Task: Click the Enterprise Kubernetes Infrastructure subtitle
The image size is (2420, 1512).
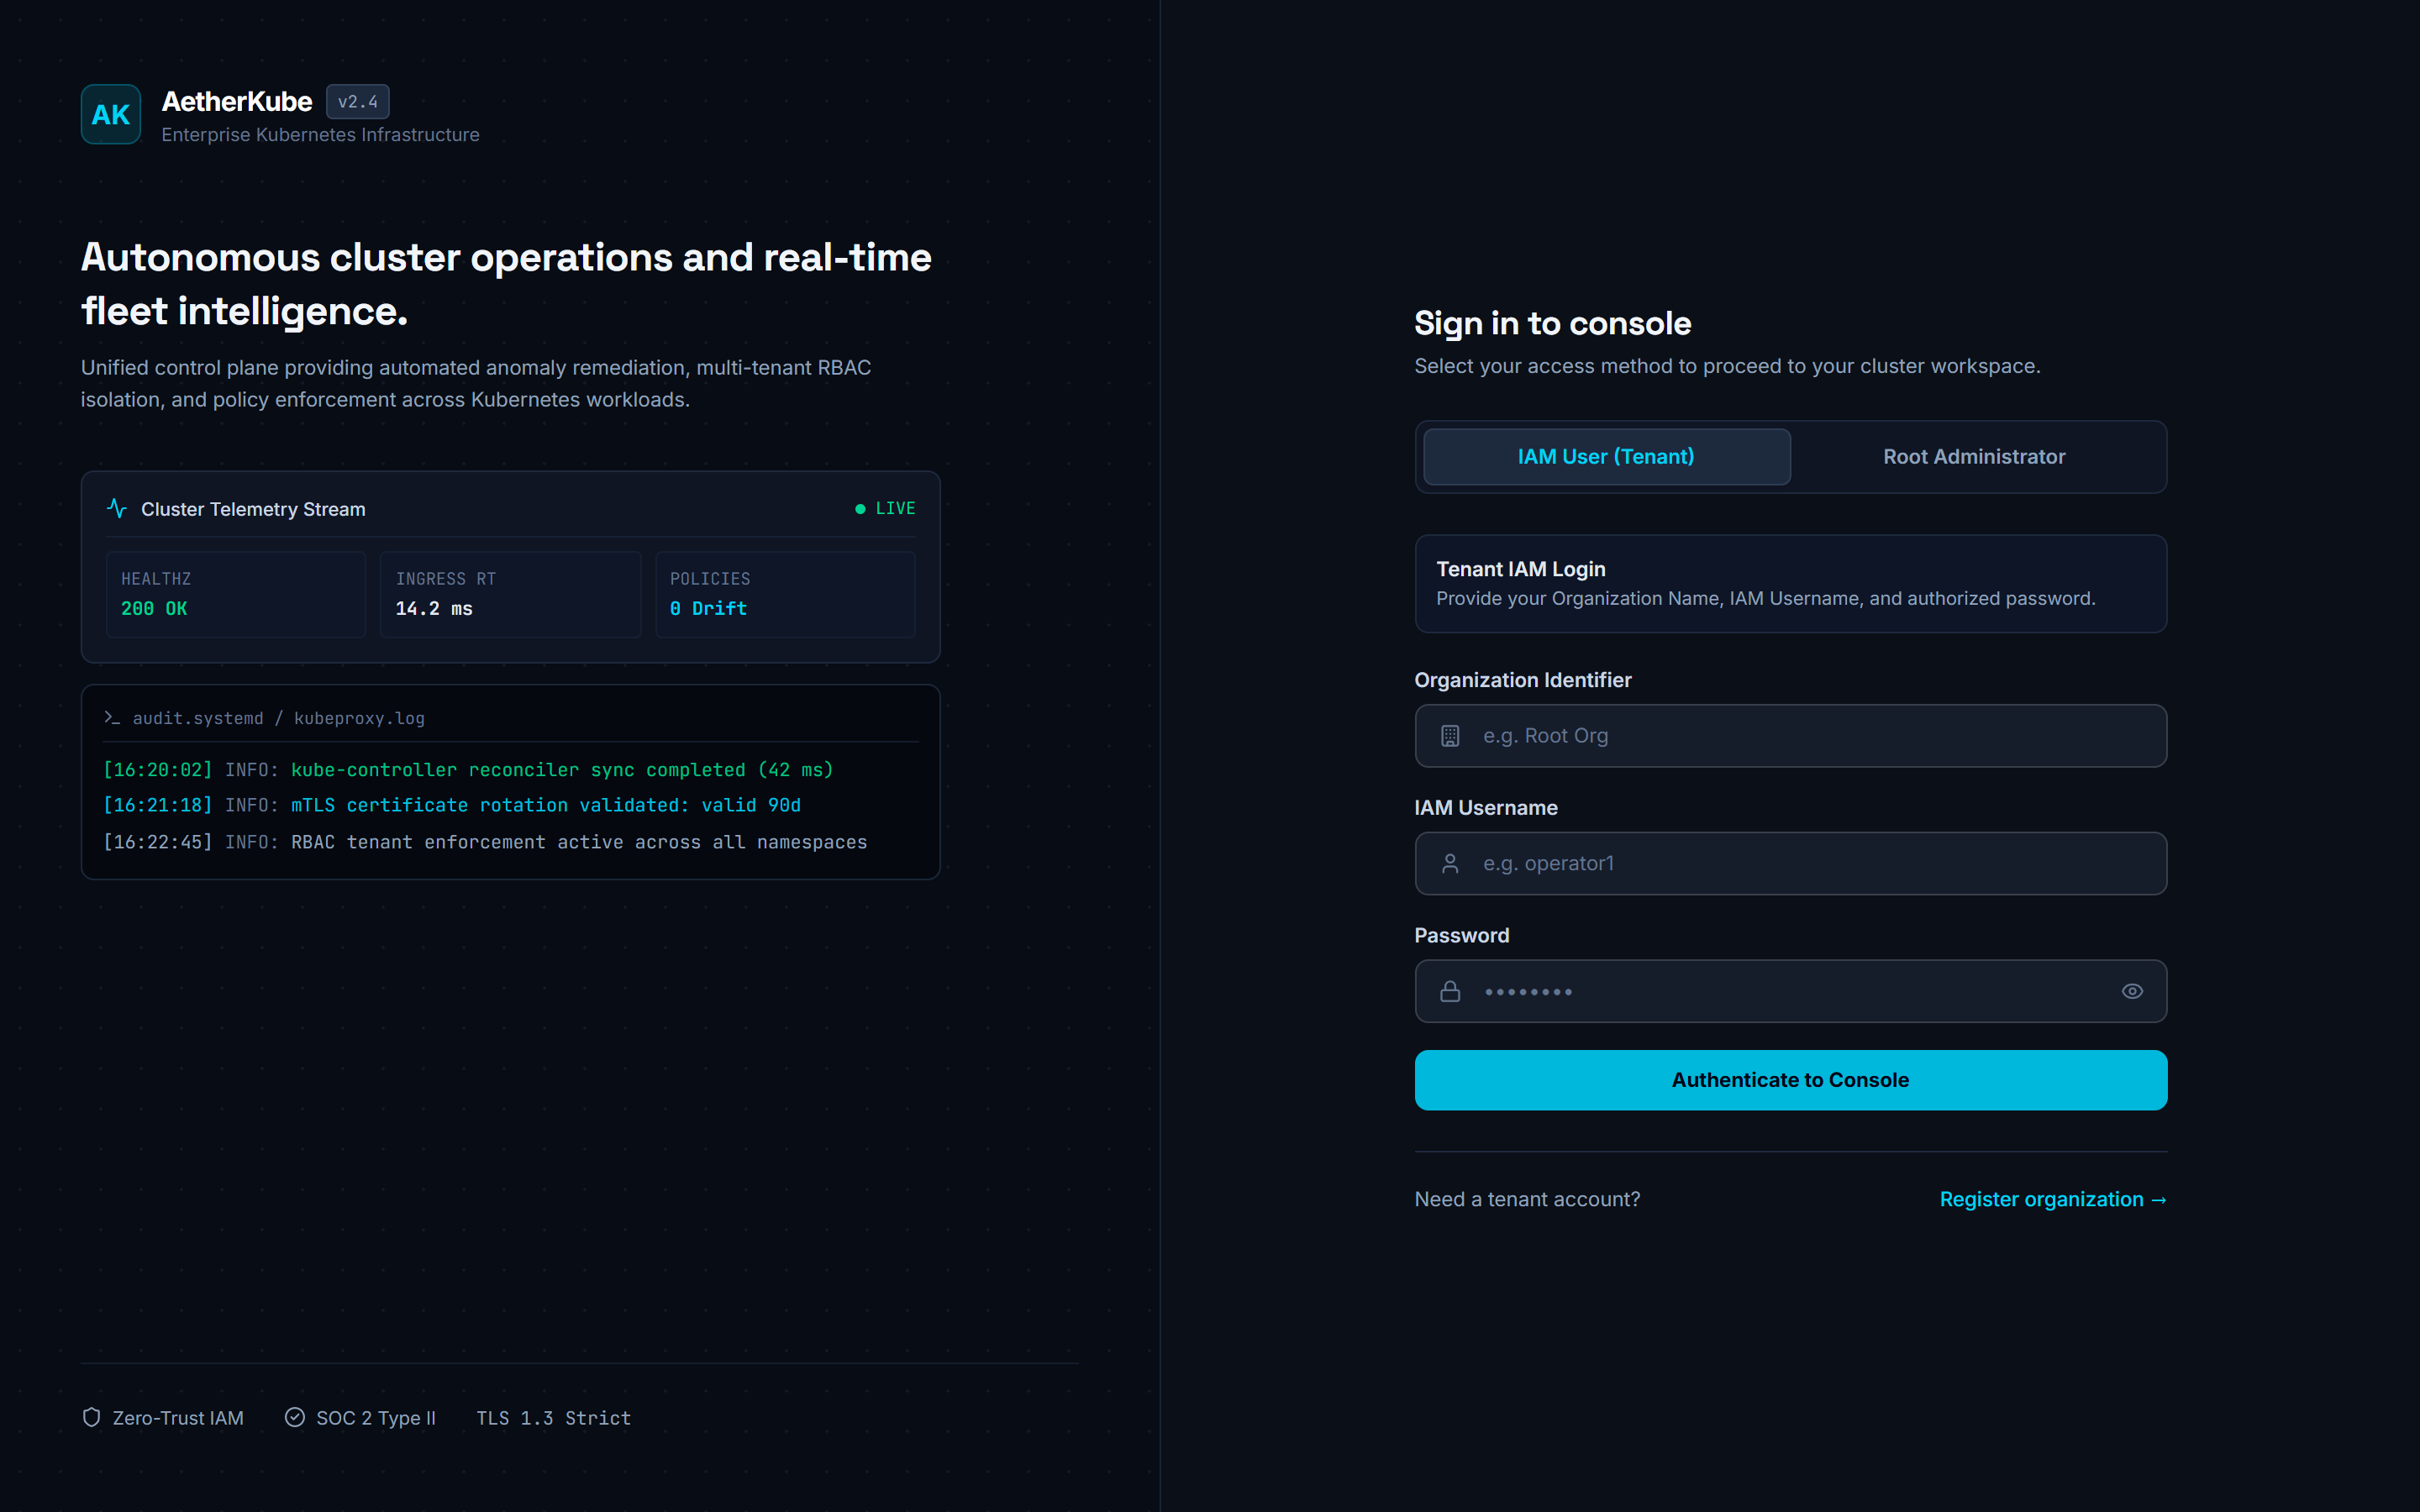Action: (320, 135)
